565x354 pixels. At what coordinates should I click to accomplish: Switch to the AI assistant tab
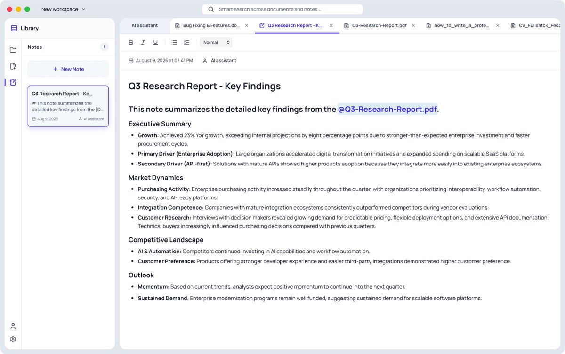[x=145, y=25]
